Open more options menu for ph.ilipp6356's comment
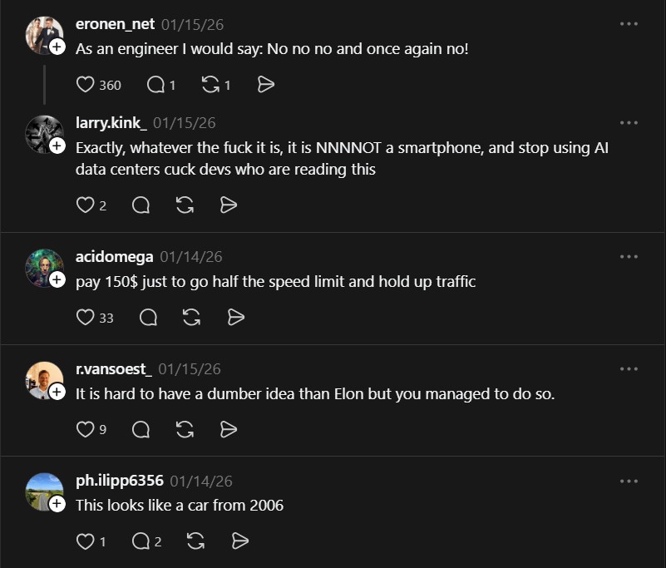The height and width of the screenshot is (568, 666). click(629, 481)
